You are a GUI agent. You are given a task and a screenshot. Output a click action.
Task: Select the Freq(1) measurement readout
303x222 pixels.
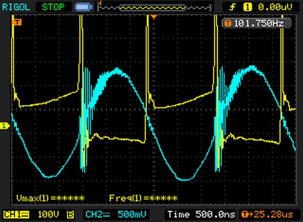click(143, 198)
